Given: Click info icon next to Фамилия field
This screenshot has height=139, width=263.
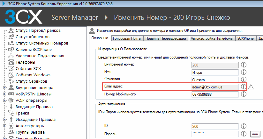Looking at the screenshot, I should pyautogui.click(x=244, y=79).
